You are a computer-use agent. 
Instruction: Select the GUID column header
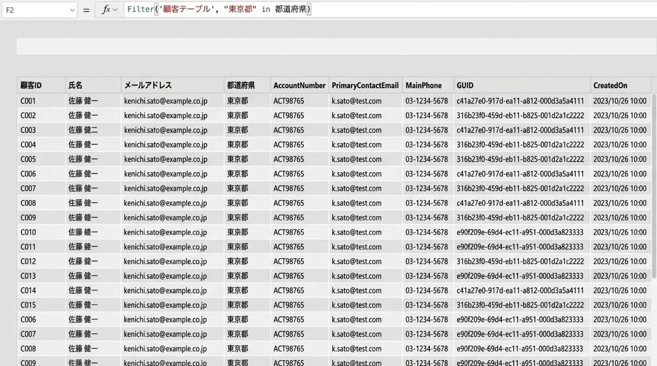[522, 85]
